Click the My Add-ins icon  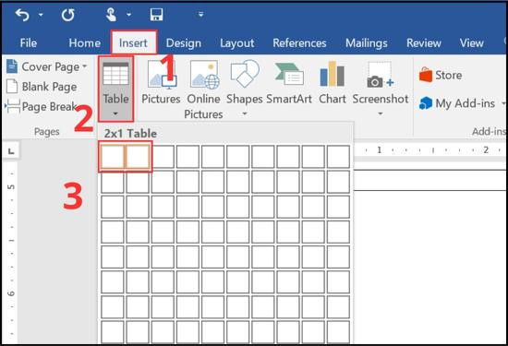click(426, 103)
